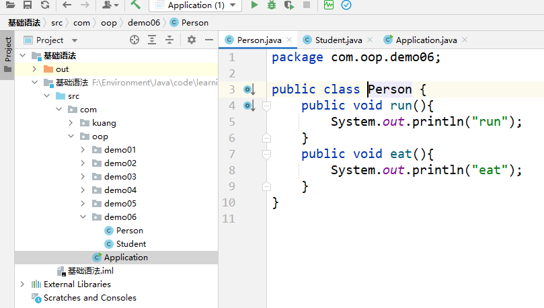
Task: Select the demo02 package
Action: click(x=114, y=163)
